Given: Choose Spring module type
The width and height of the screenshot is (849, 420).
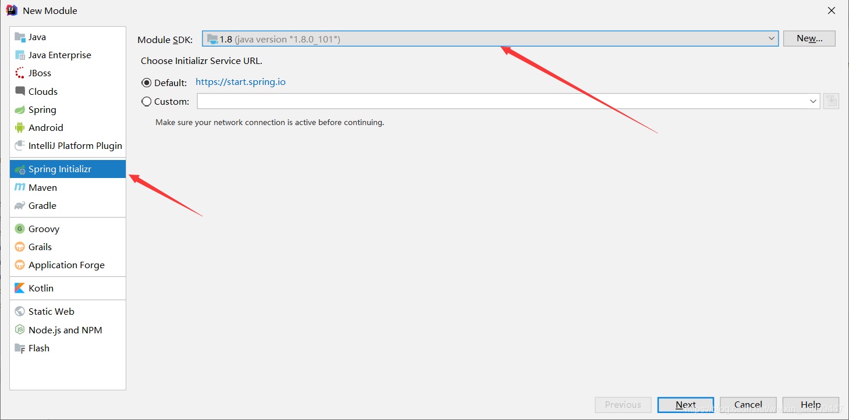Looking at the screenshot, I should (x=68, y=109).
